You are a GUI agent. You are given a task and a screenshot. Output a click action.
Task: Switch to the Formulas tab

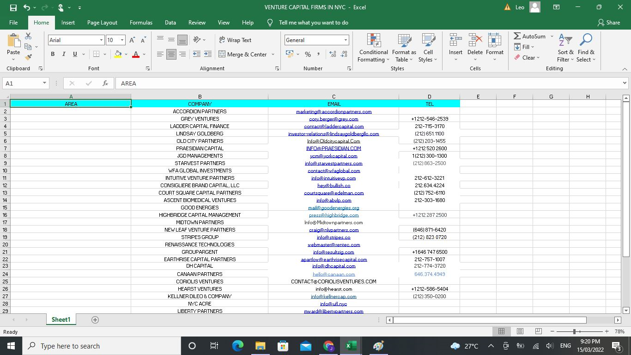pos(141,23)
